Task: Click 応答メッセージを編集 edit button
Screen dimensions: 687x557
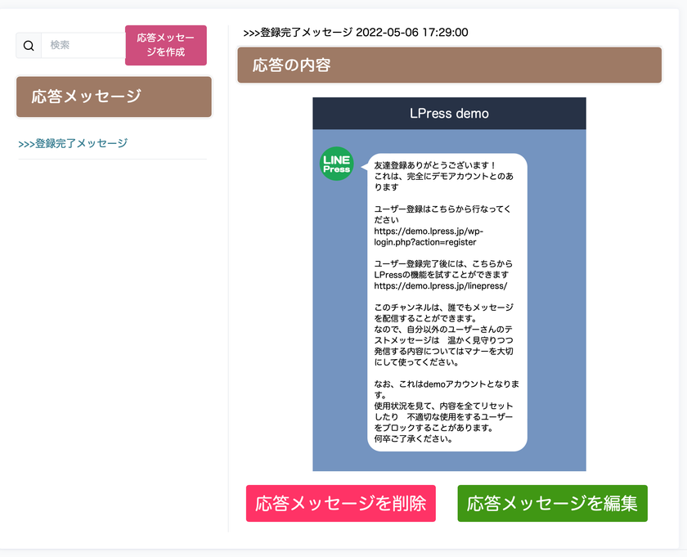Action: point(553,503)
